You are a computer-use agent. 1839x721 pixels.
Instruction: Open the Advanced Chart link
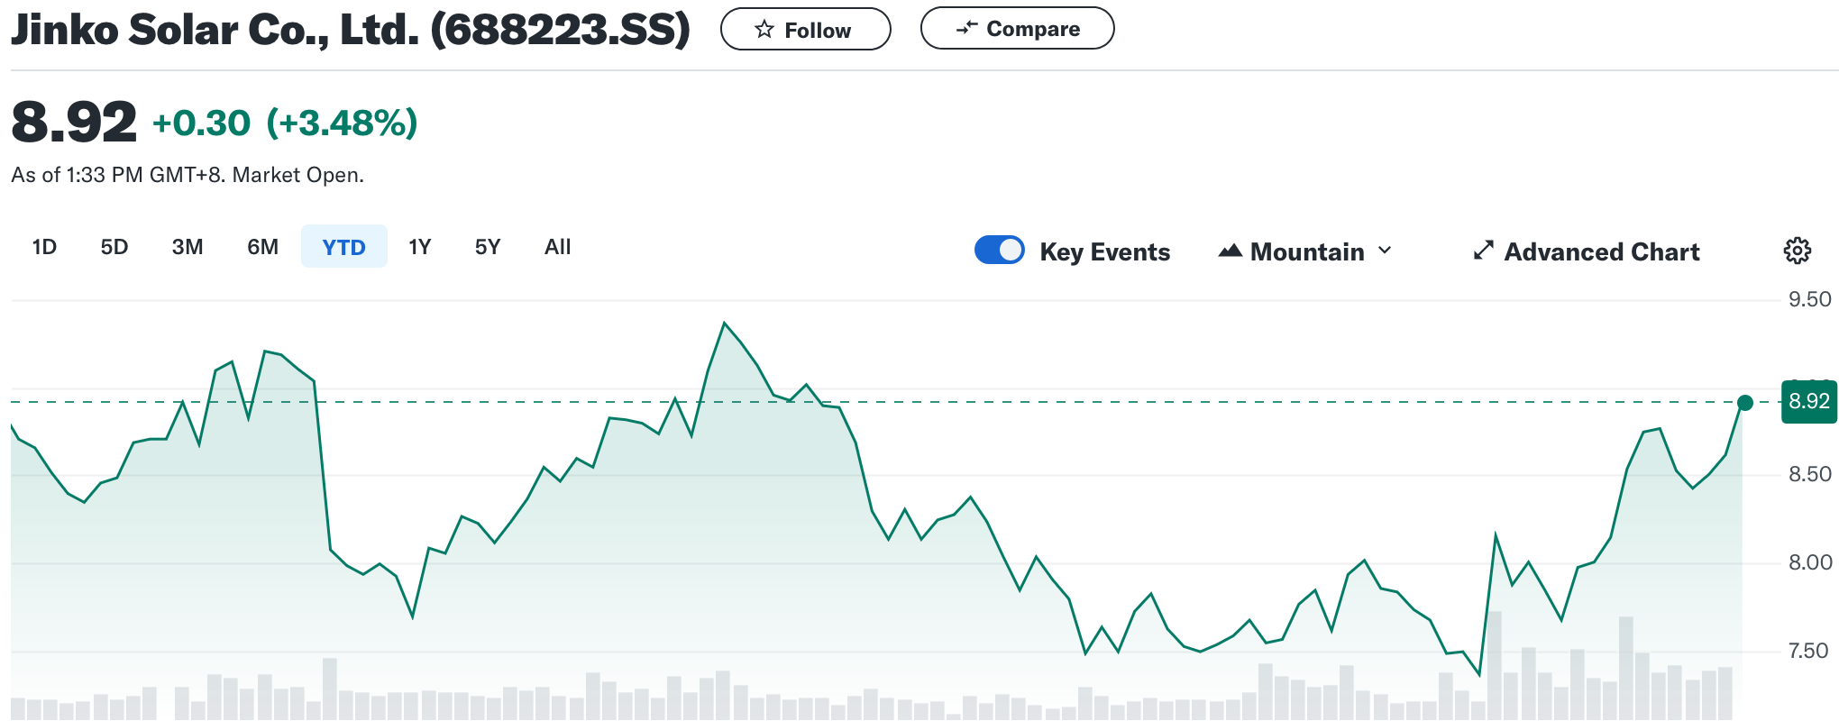pos(1601,251)
